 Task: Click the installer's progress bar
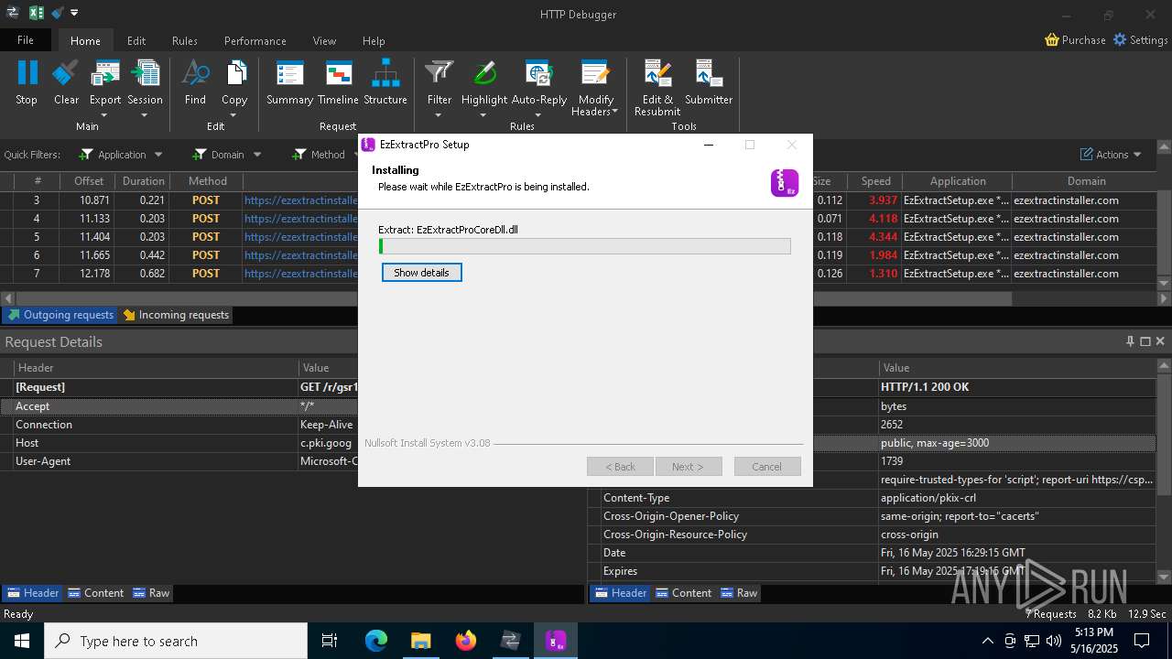[585, 246]
